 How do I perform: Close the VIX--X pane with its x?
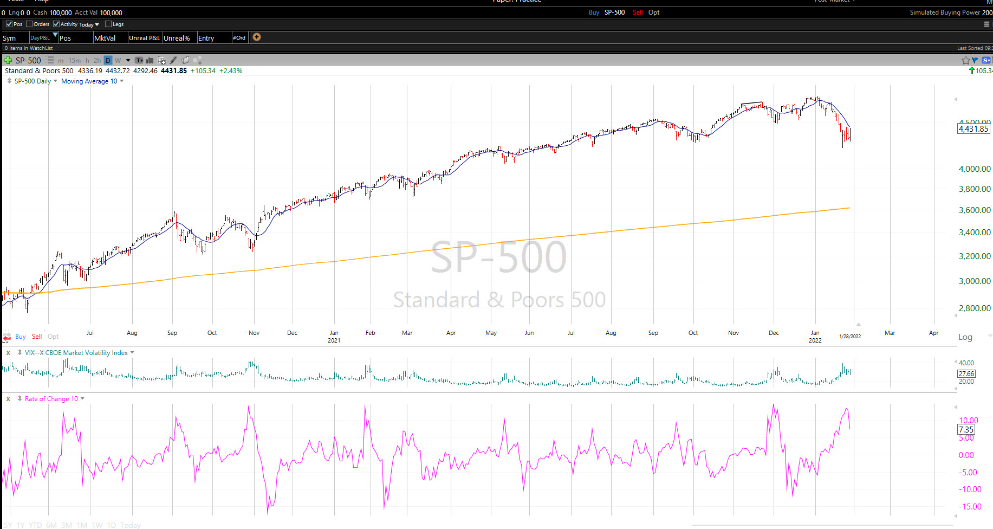8,353
